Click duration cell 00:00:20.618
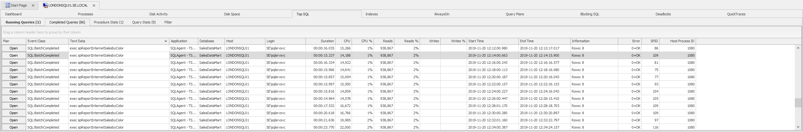803x132 pixels. click(321, 113)
